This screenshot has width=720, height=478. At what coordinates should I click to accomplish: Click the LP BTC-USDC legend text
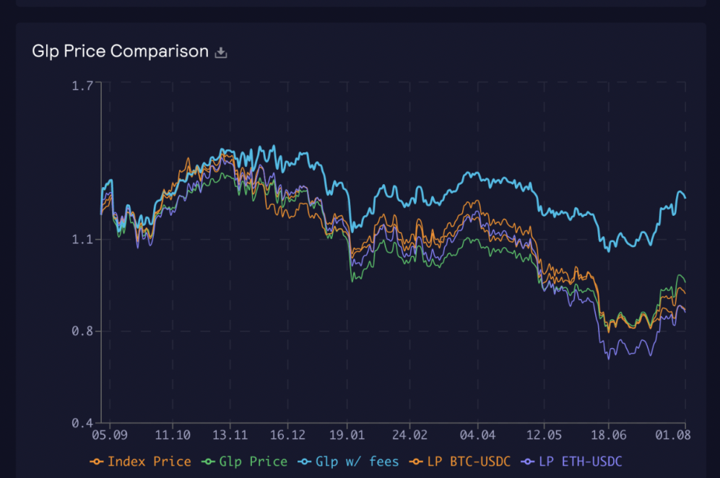coord(468,461)
